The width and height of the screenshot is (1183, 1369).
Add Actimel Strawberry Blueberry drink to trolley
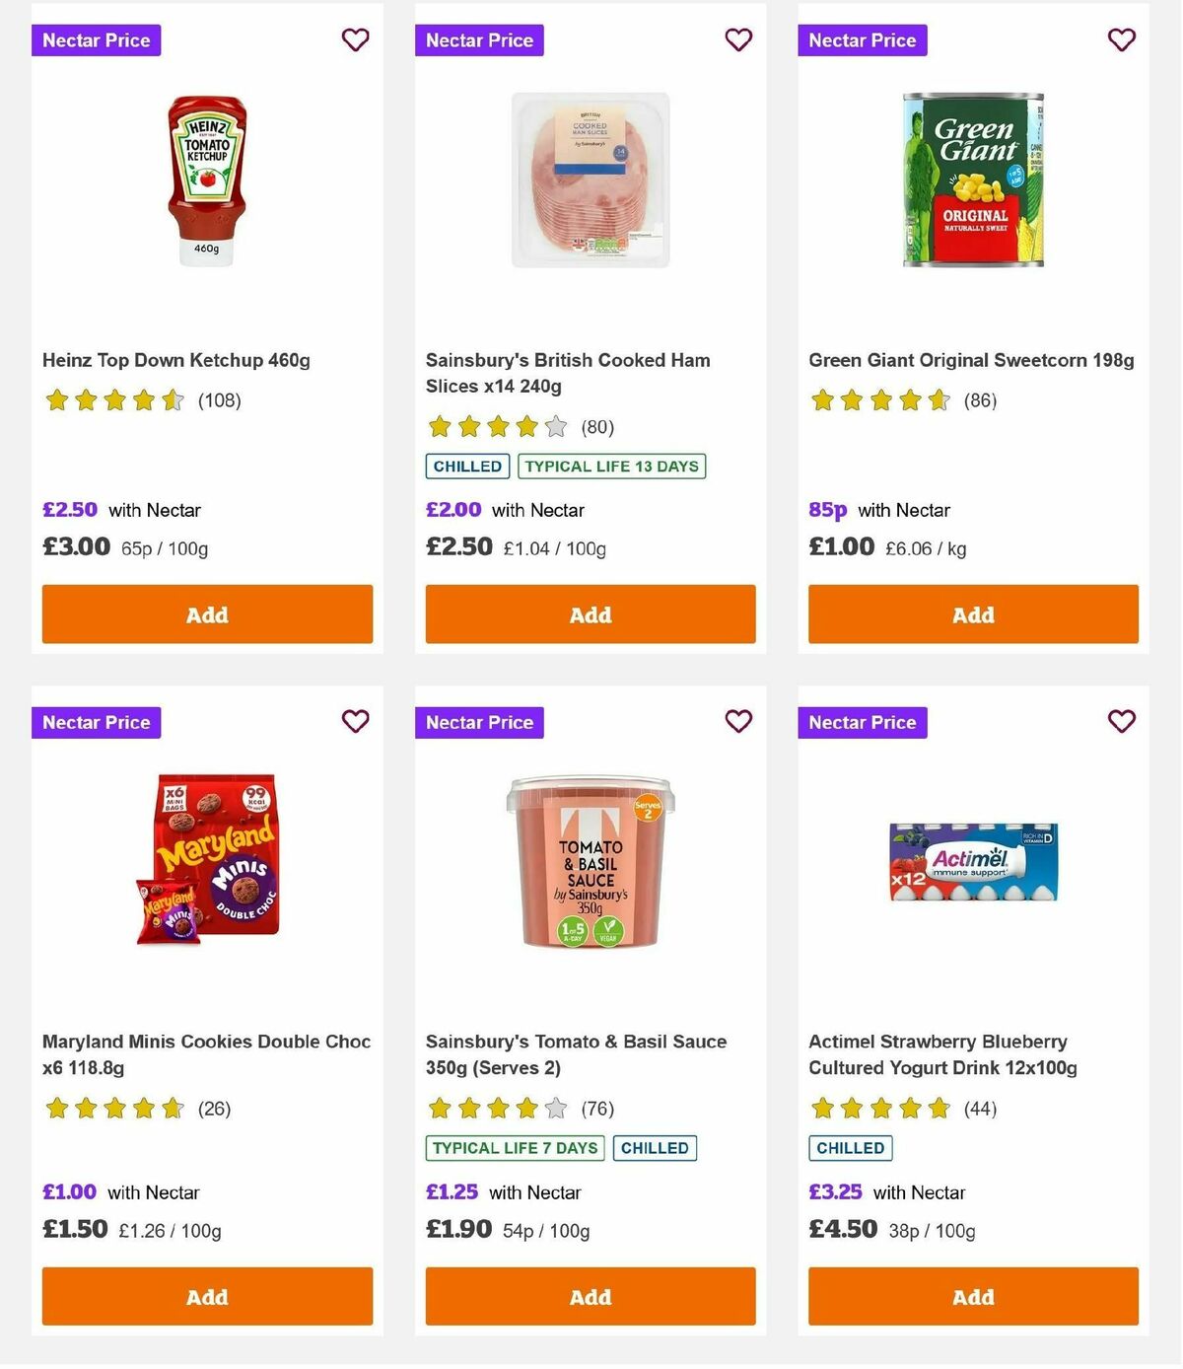tap(973, 1297)
